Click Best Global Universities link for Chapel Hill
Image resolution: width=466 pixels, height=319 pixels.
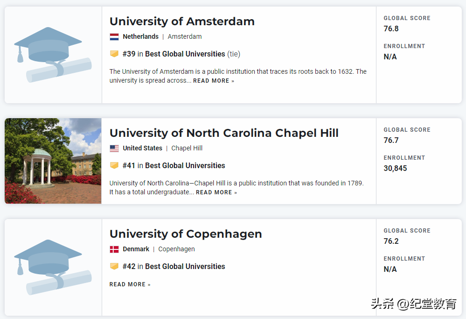click(185, 166)
